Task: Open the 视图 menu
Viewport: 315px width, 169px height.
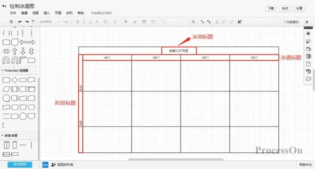Action: click(x=35, y=13)
